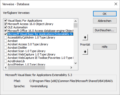Uncheck OLE Automation reference

click(6, 27)
